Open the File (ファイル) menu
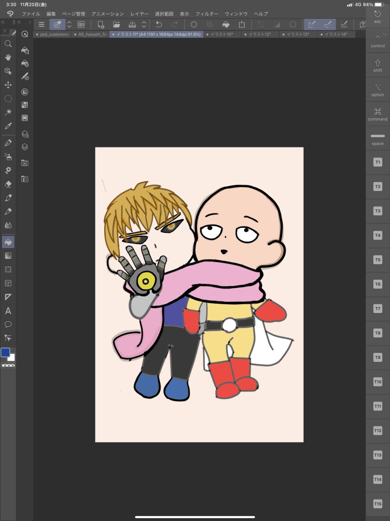 click(x=31, y=14)
